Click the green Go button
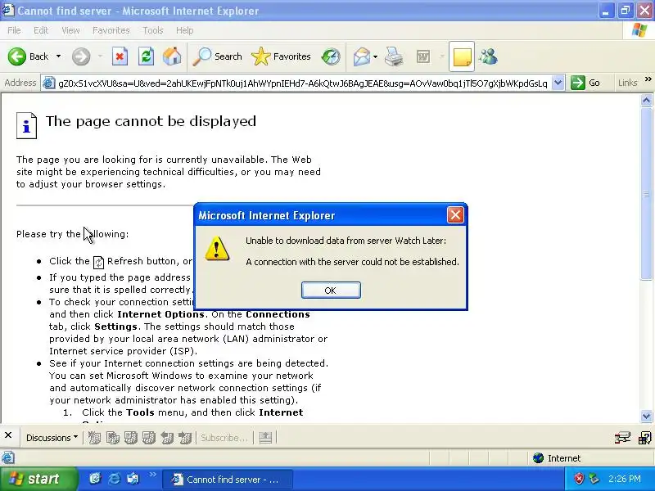This screenshot has width=655, height=491. 585,83
